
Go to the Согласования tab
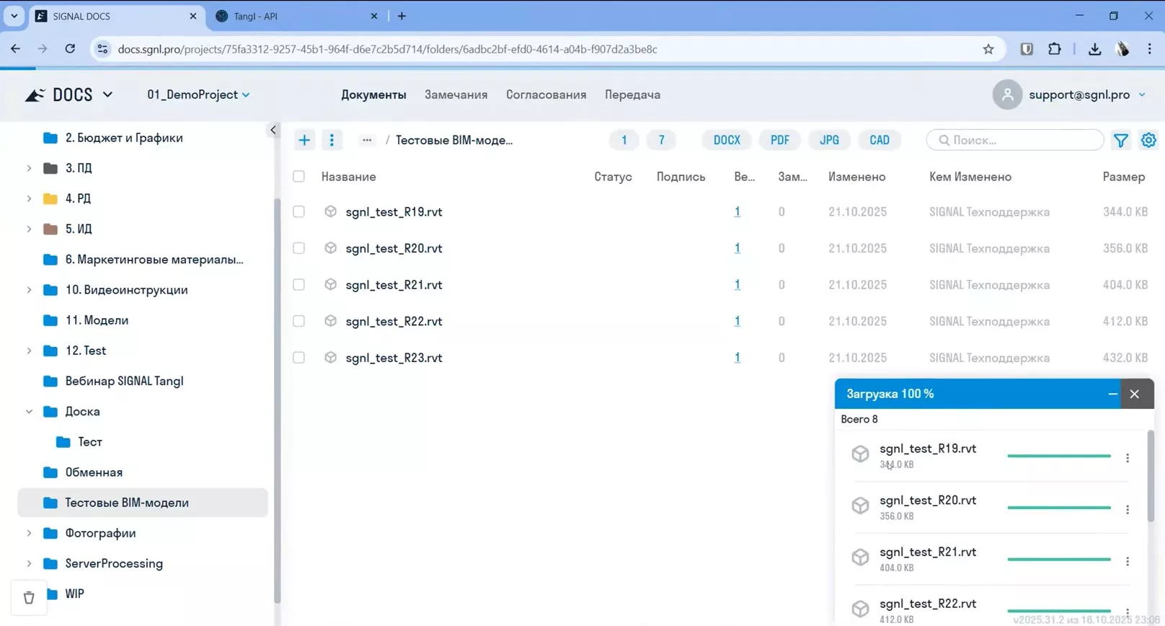546,94
